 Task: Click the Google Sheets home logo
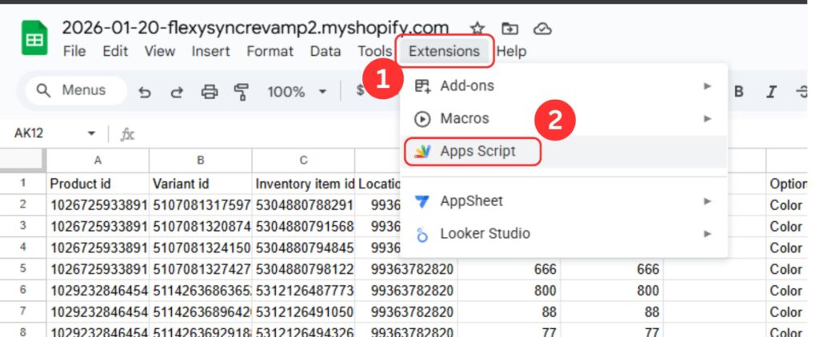click(x=34, y=38)
